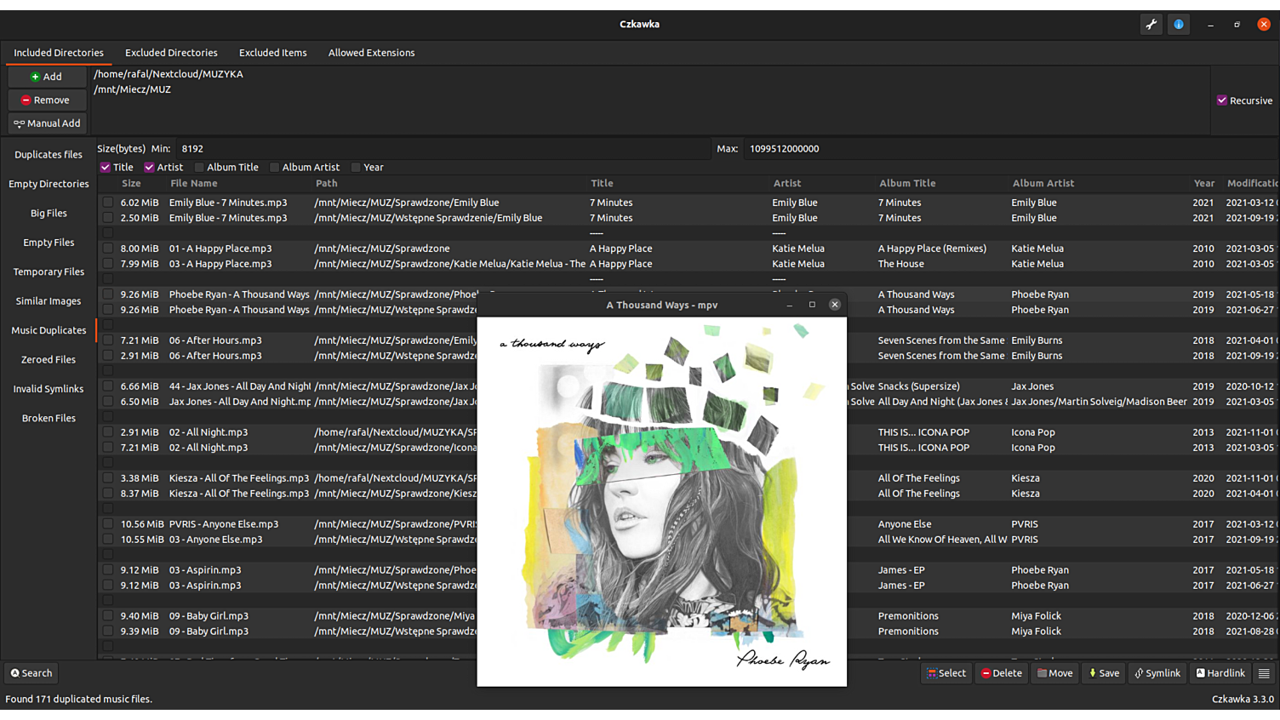Select Zeroed Files in sidebar
Screen dimensions: 1280x720
click(x=49, y=360)
